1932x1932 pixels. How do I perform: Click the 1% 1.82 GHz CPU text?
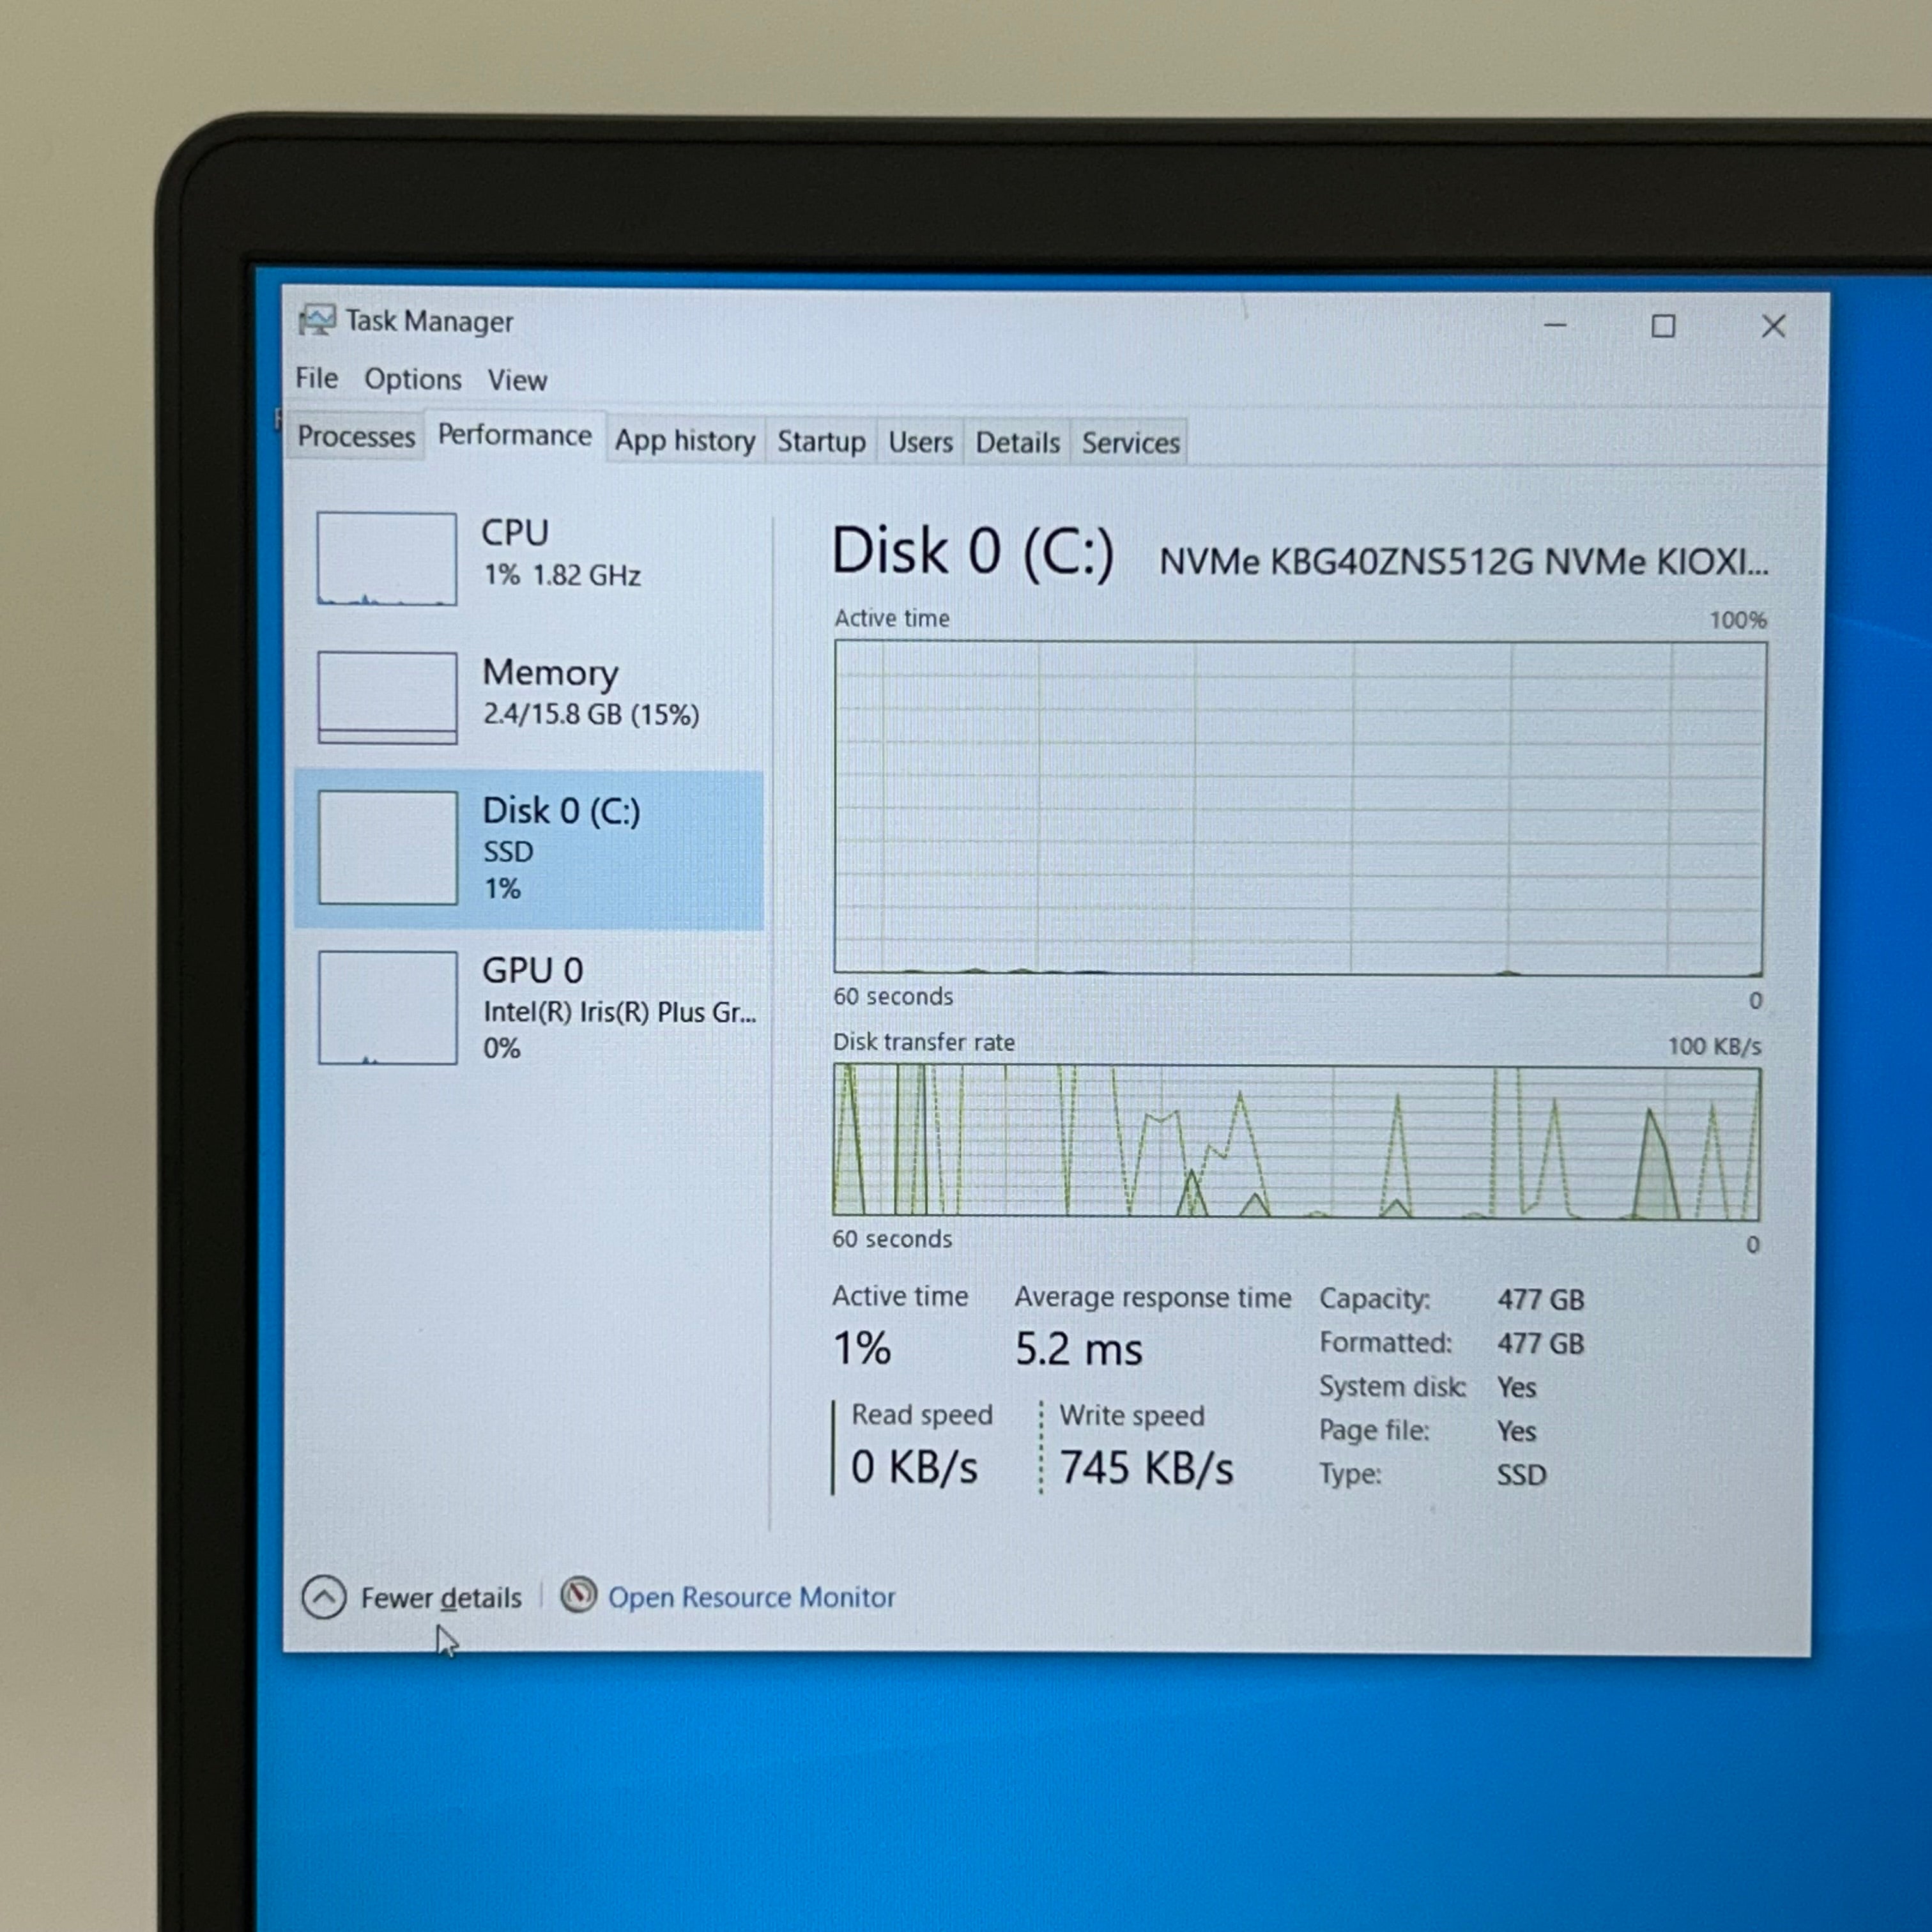point(562,575)
